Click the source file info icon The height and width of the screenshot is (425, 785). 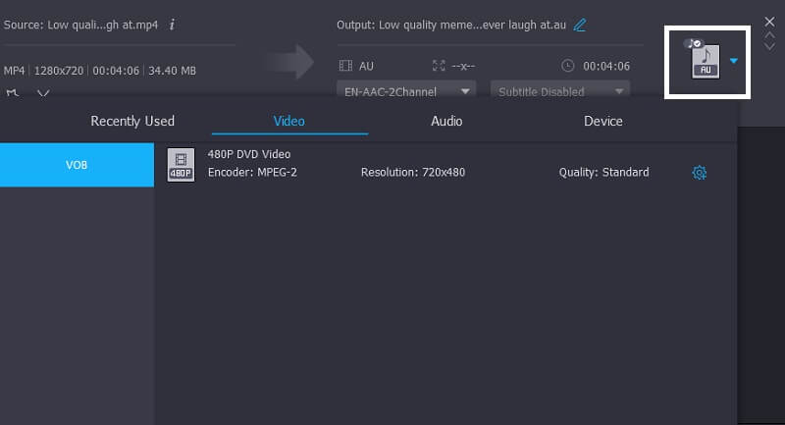[x=173, y=25]
